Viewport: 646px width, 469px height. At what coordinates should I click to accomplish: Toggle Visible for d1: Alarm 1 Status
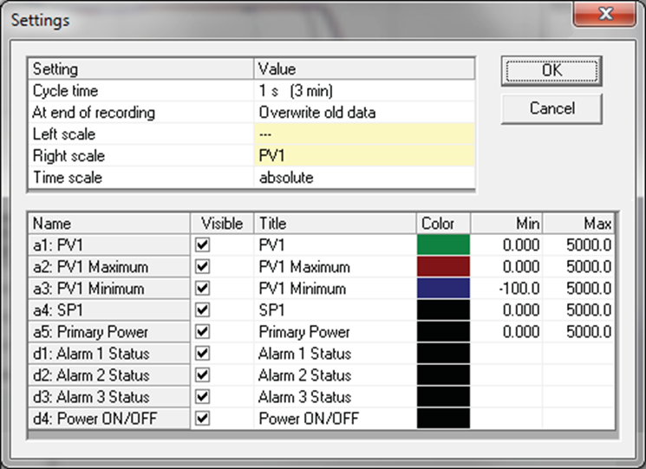202,354
